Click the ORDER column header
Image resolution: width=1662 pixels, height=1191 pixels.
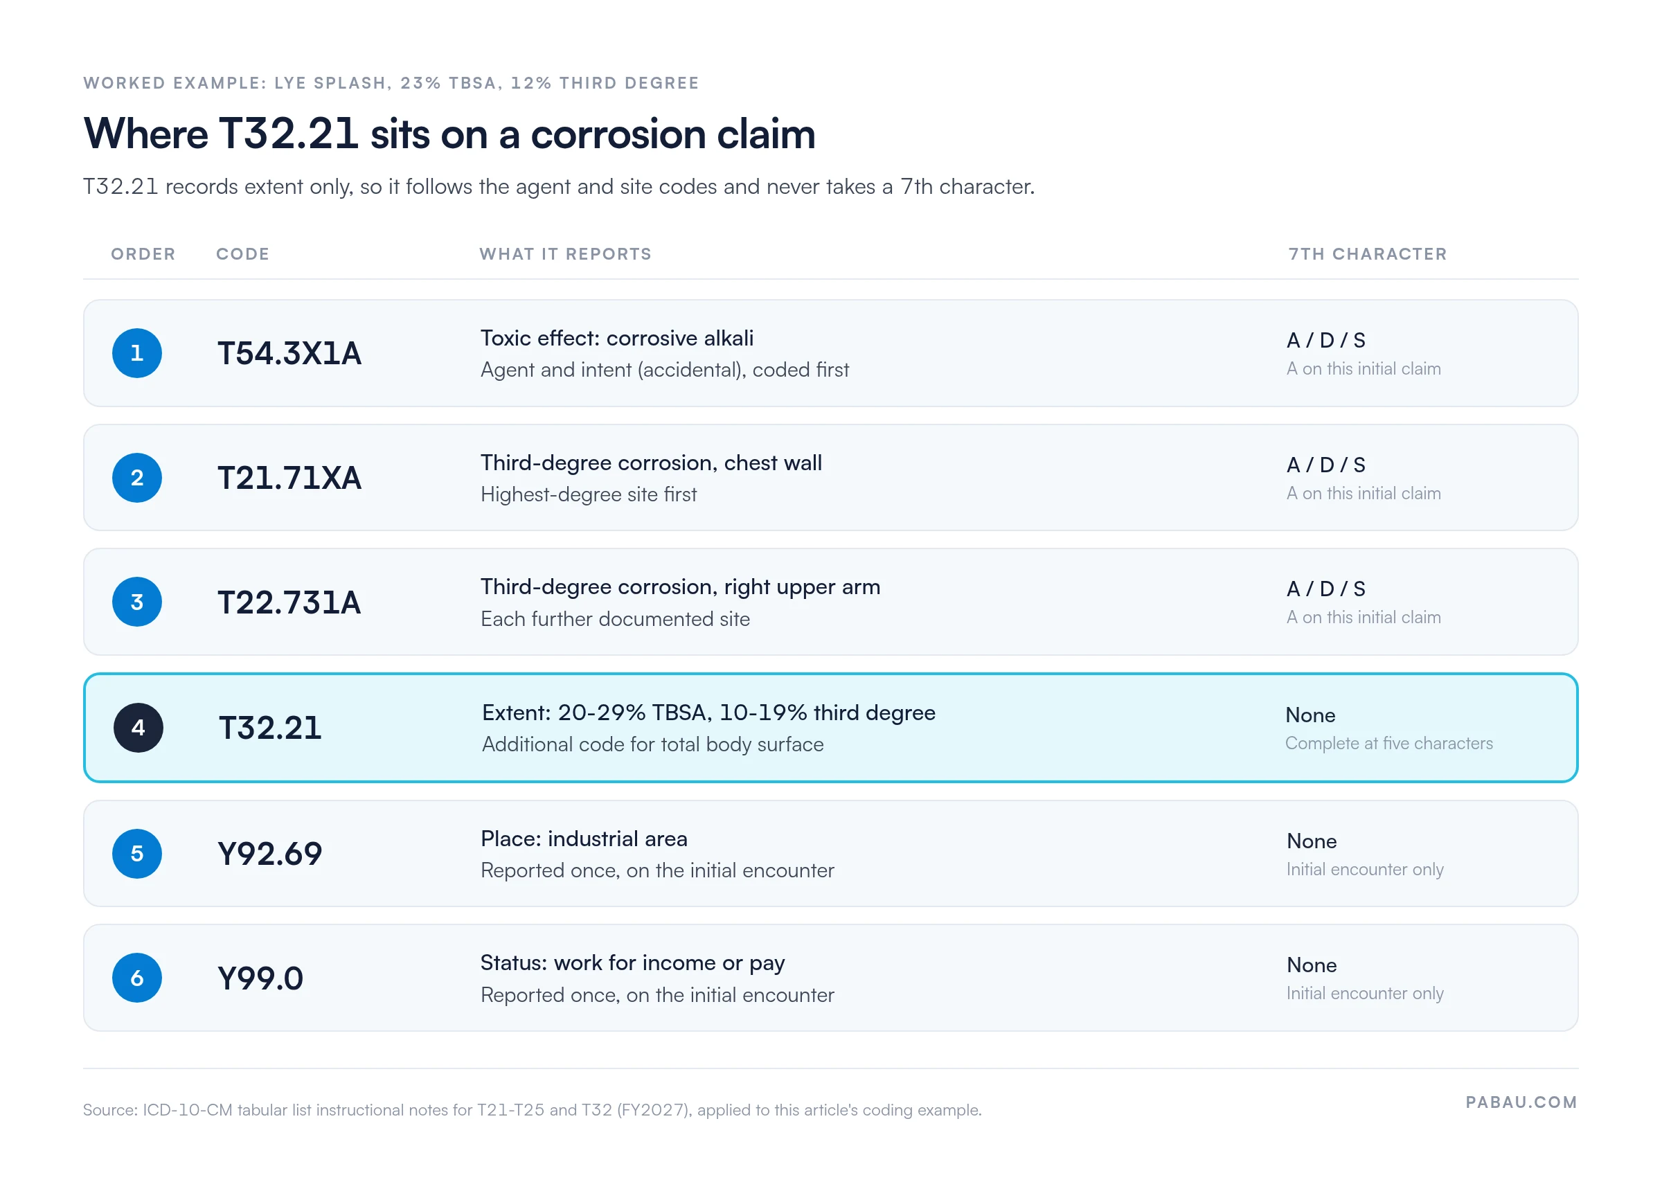[143, 254]
